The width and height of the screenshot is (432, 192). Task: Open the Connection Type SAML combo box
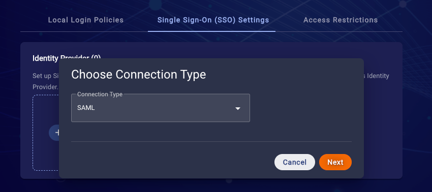[160, 108]
